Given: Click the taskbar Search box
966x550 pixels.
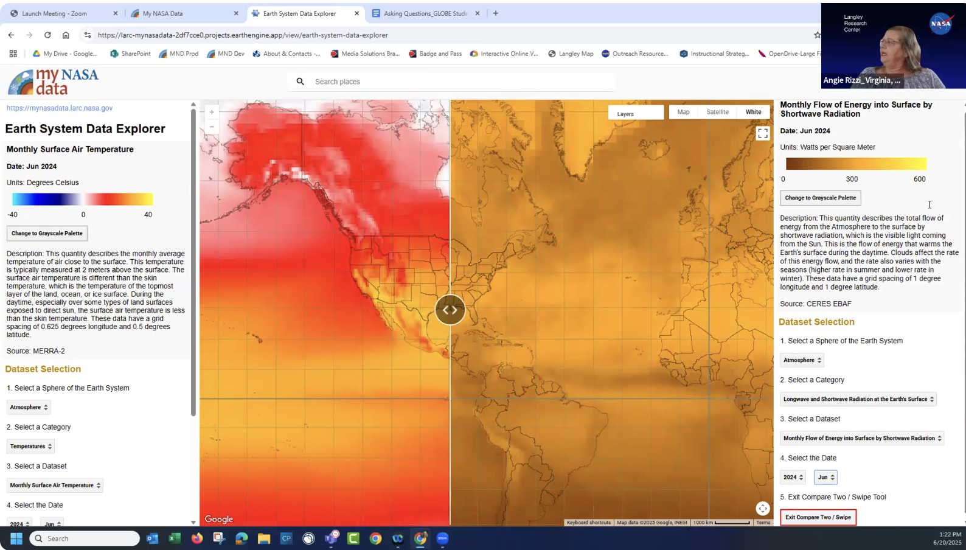Looking at the screenshot, I should pos(85,538).
